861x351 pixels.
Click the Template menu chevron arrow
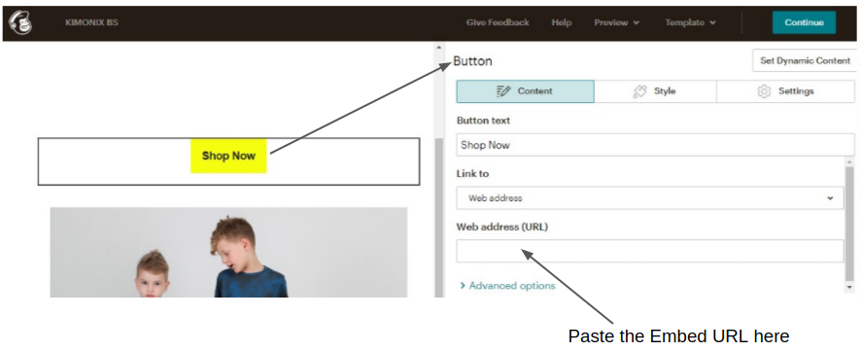click(712, 23)
